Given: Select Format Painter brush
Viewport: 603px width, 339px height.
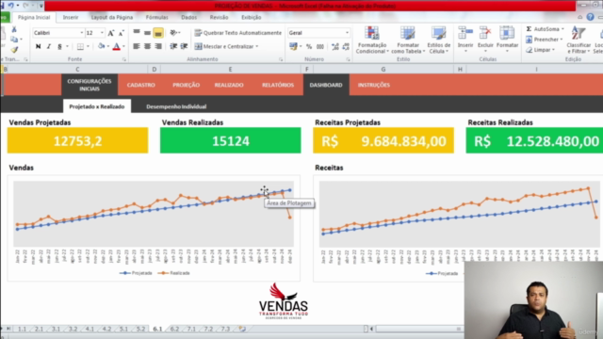Looking at the screenshot, I should click(x=14, y=50).
